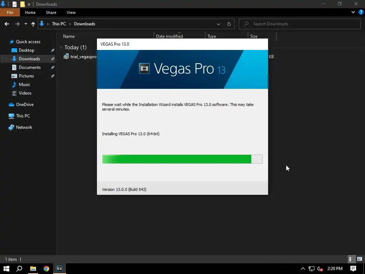Click Downloads in the address path
Image resolution: width=365 pixels, height=274 pixels.
click(x=84, y=24)
